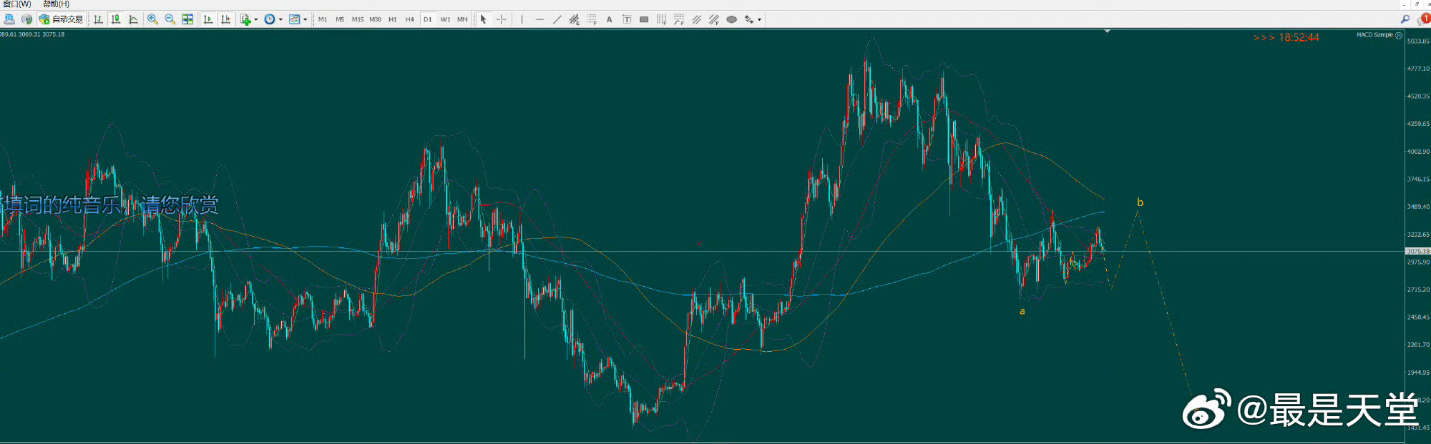1431x444 pixels.
Task: Select the text label tool
Action: (627, 19)
